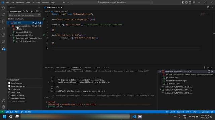Viewport: 215px width, 120px height.
Task: Enable the Show trace viewer checkbox
Action: [x=9, y=86]
